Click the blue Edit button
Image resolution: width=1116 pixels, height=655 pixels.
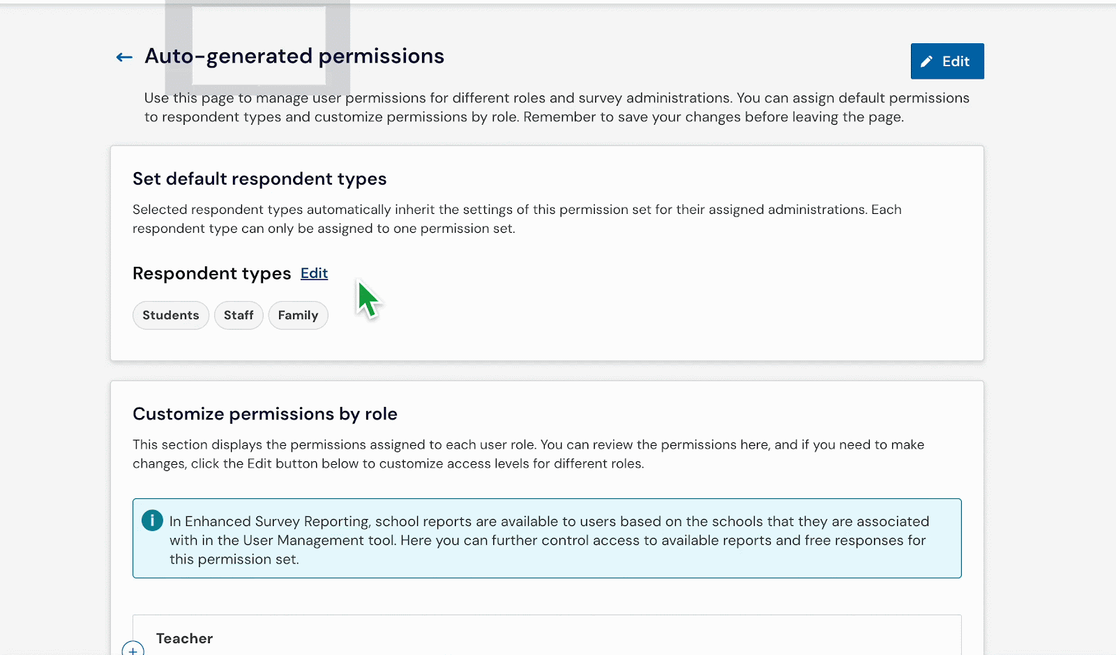pos(947,61)
